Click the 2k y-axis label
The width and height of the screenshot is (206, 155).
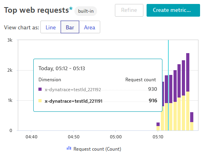click(10, 70)
